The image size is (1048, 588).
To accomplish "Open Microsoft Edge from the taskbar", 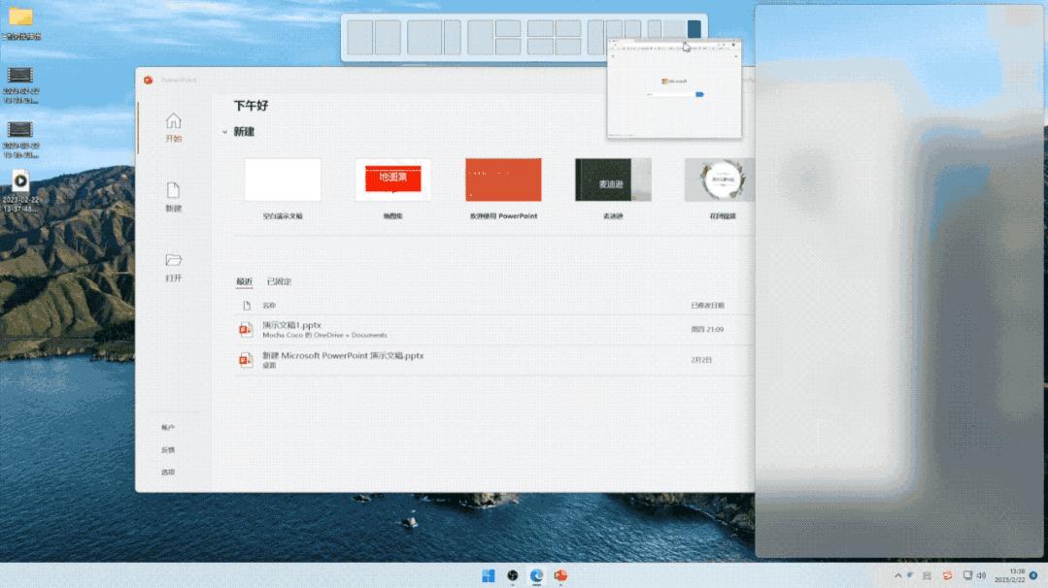I will point(536,575).
